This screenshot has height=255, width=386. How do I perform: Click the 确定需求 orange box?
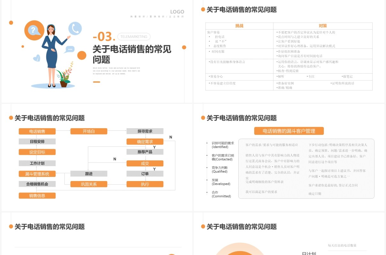pos(145,142)
